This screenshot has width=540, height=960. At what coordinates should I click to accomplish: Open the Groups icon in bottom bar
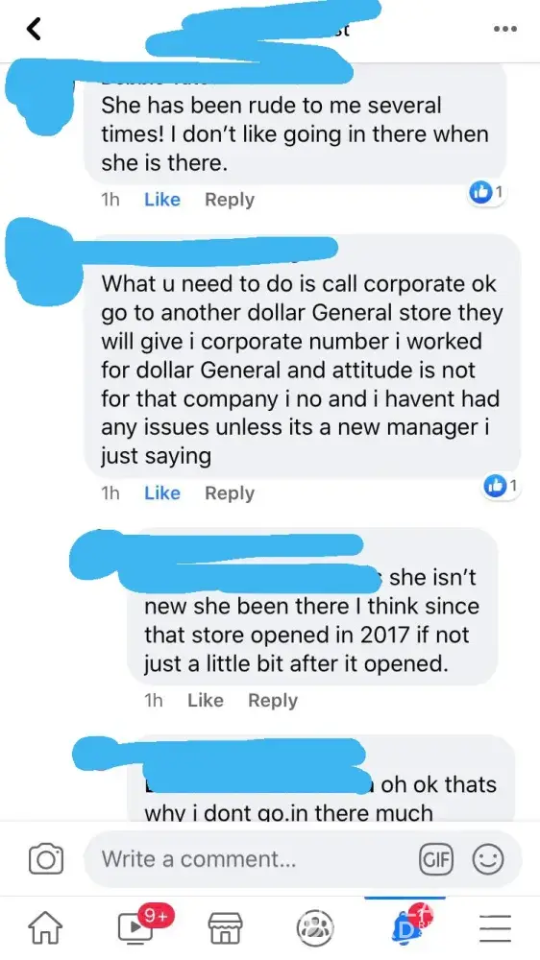[315, 927]
